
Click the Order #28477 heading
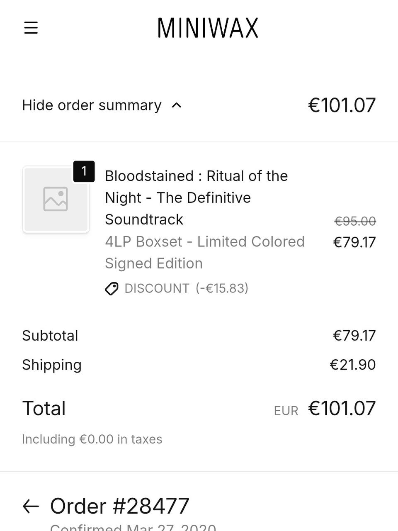pos(119,506)
